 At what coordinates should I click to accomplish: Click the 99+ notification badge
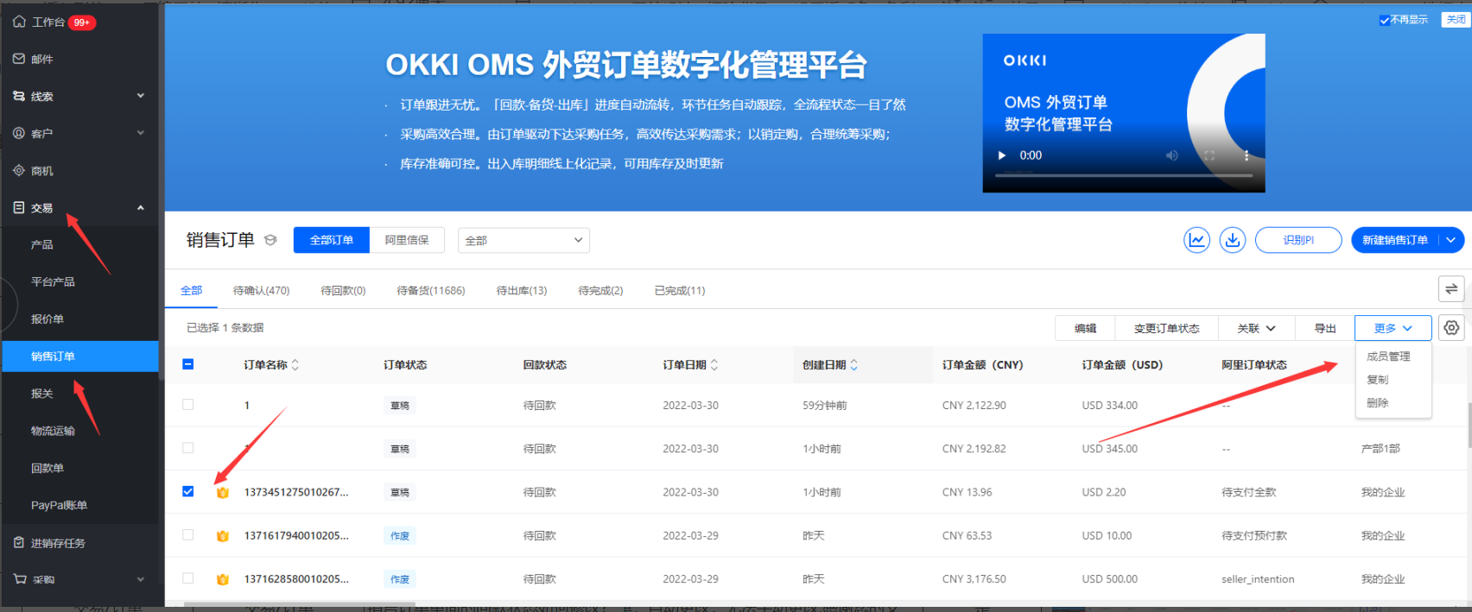click(82, 22)
